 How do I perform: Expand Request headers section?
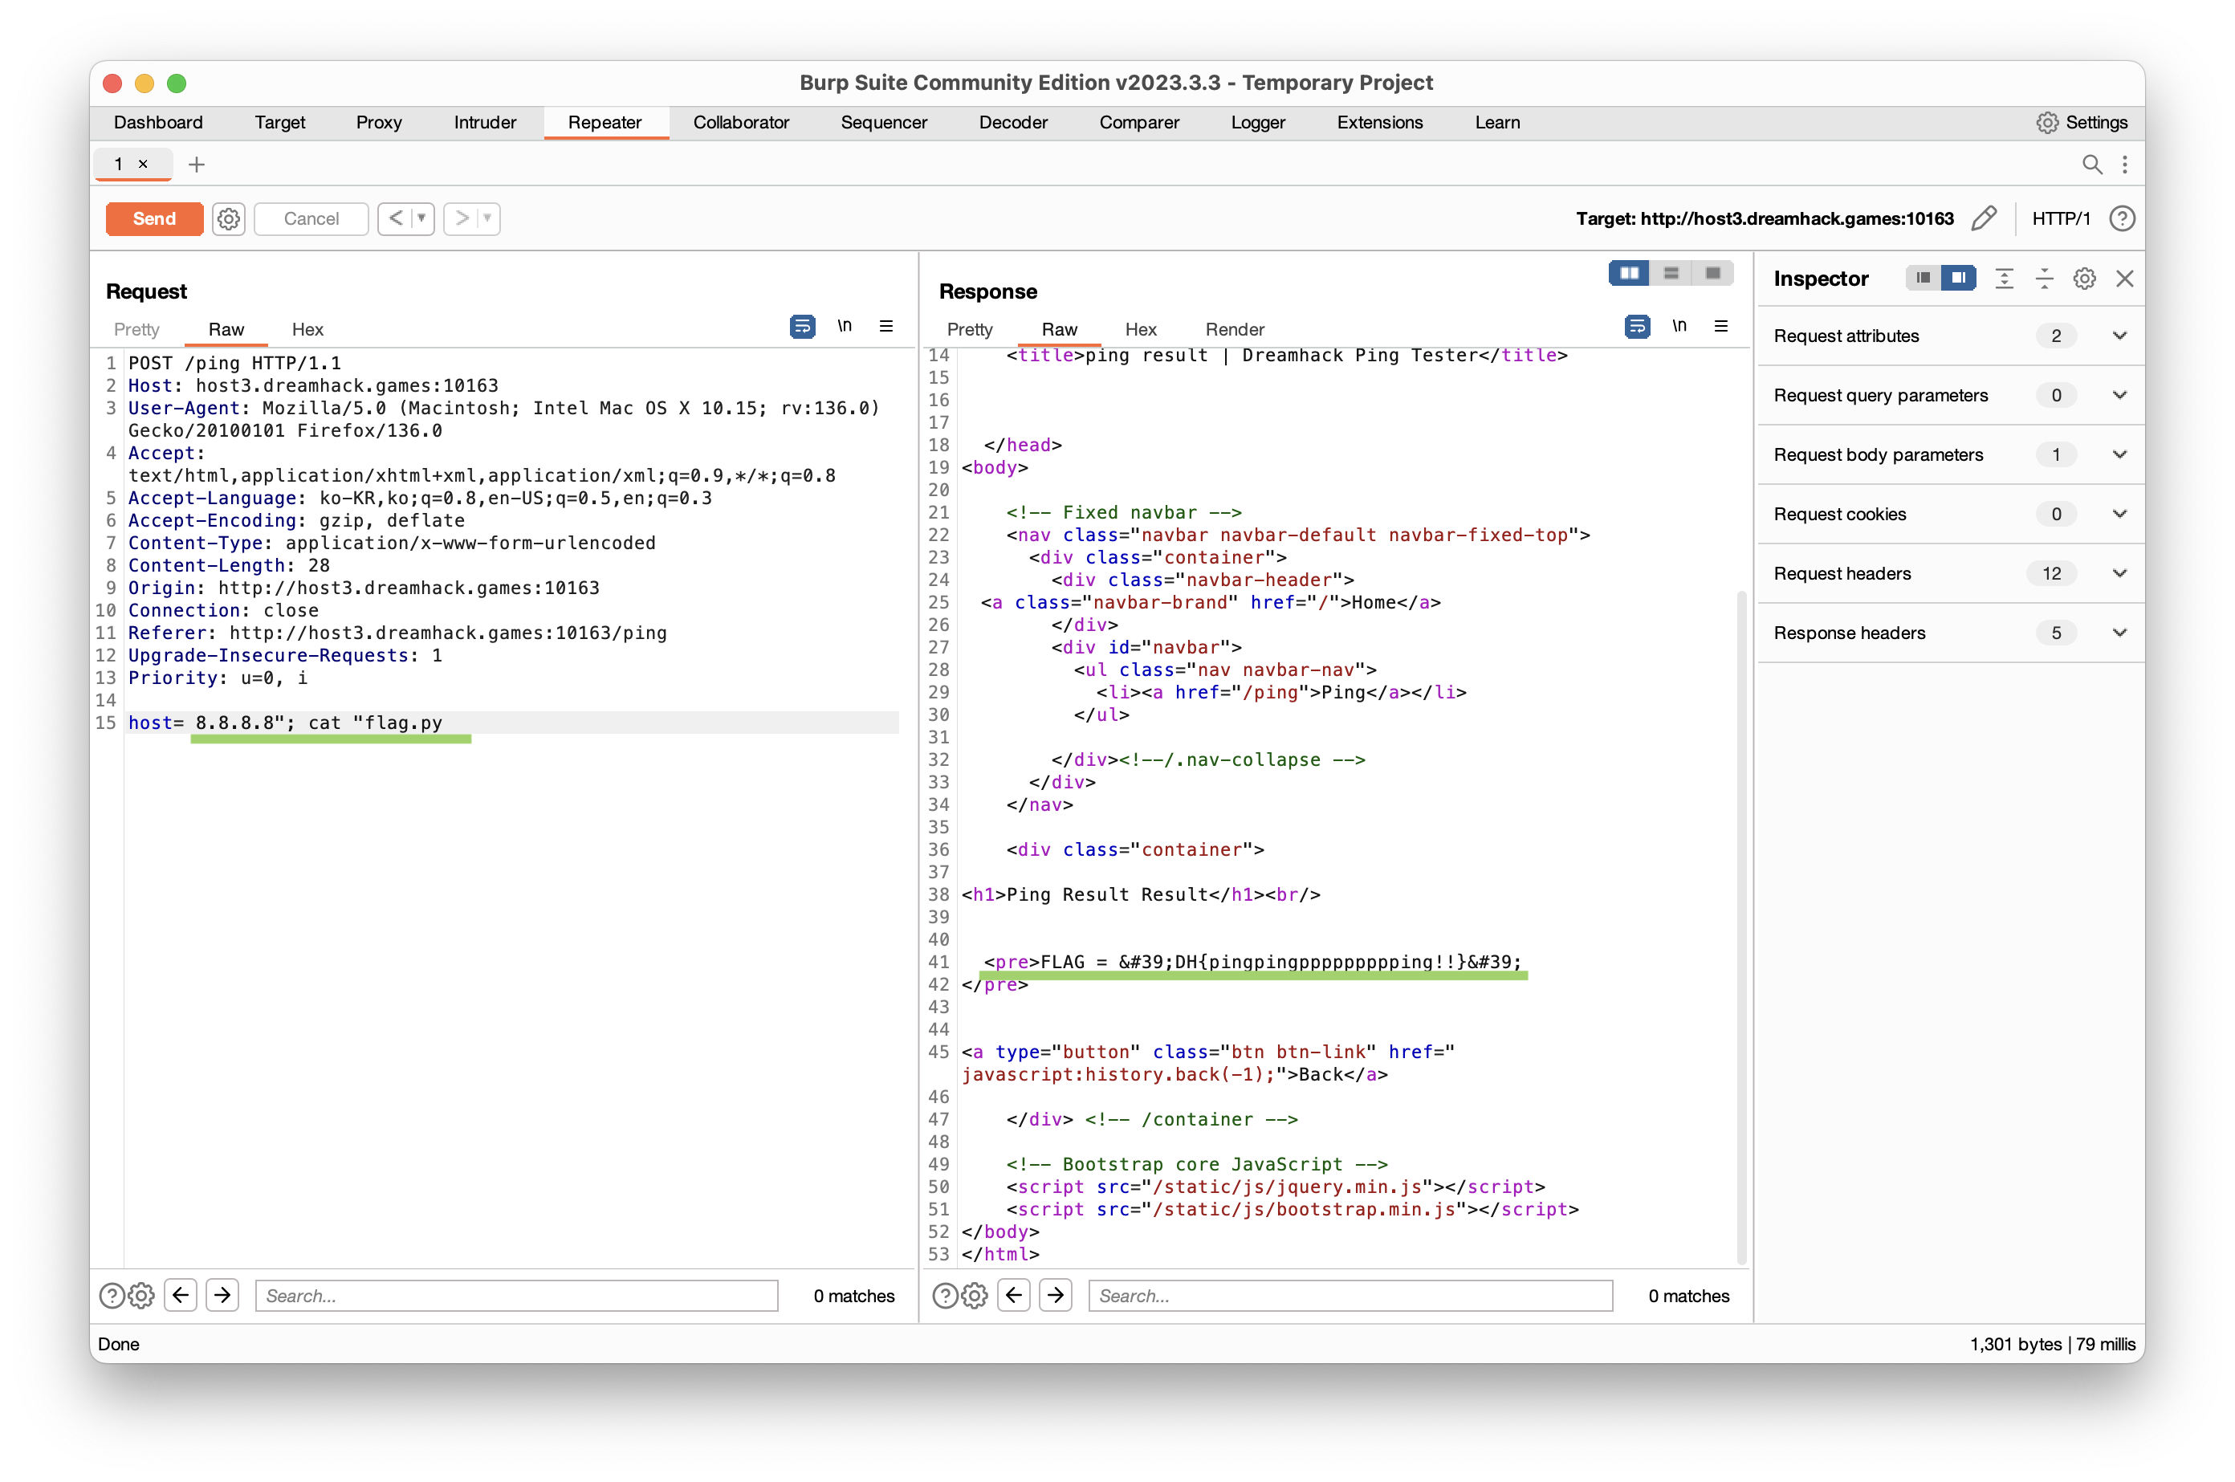point(2119,574)
